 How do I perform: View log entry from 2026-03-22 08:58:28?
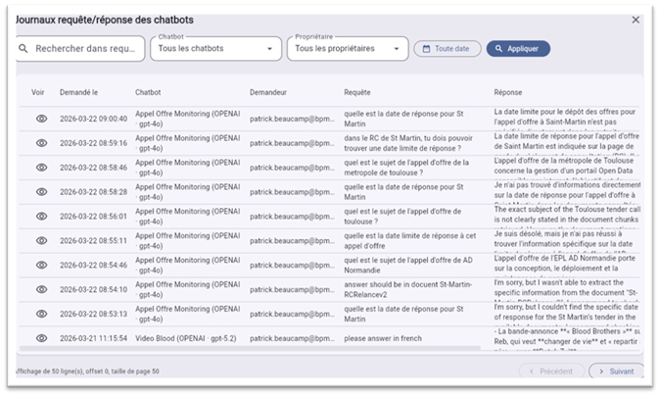coord(41,192)
